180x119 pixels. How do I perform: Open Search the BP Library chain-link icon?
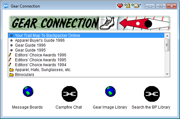pyautogui.click(x=152, y=94)
